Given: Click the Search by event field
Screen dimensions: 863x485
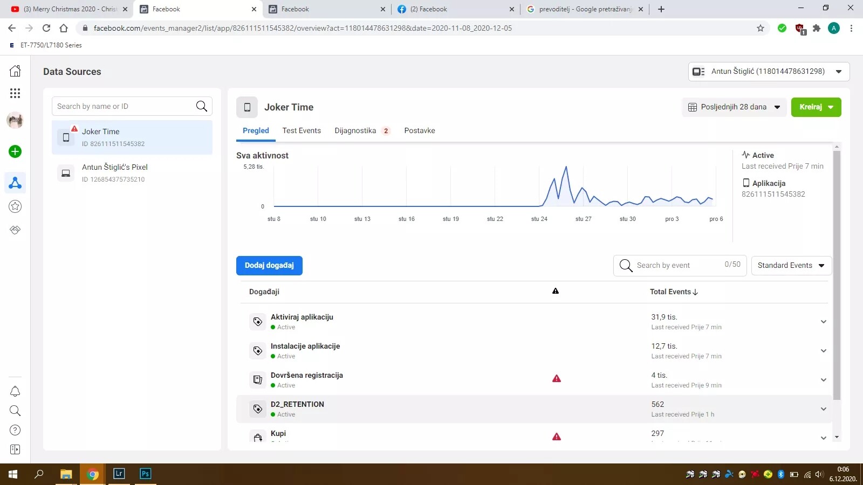Looking at the screenshot, I should coord(680,266).
